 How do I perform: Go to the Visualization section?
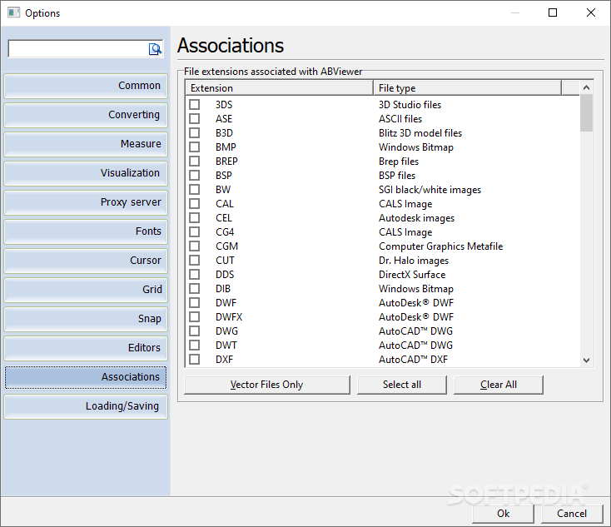click(x=86, y=173)
